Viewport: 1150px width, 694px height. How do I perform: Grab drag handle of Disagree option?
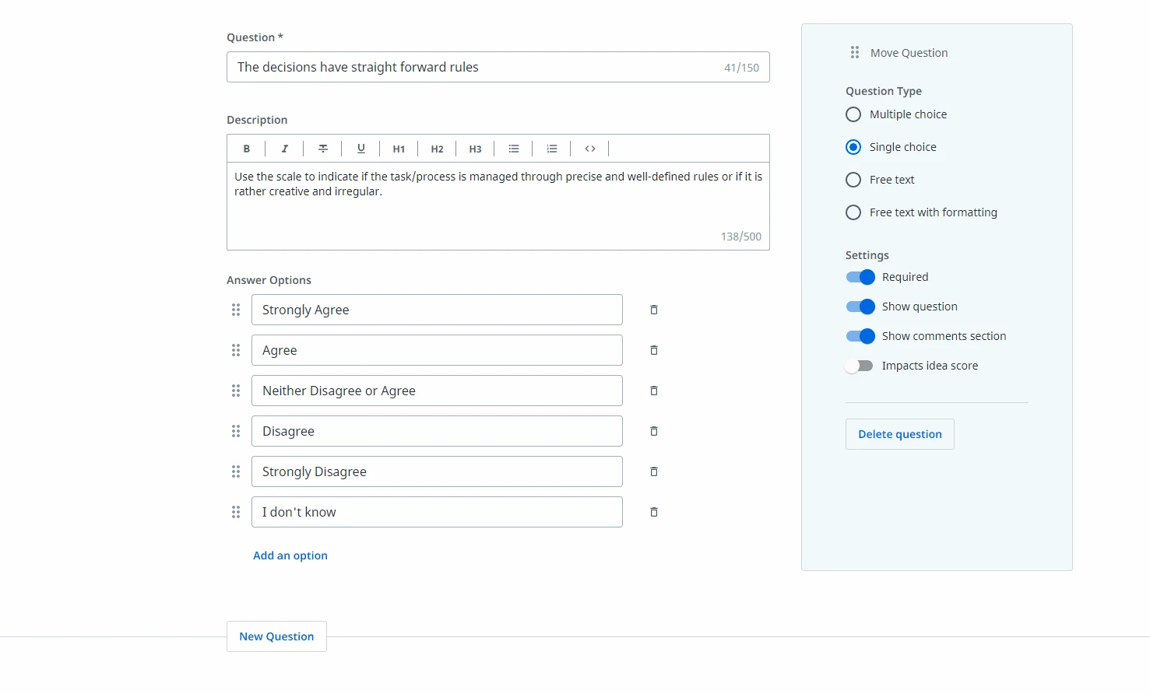236,431
